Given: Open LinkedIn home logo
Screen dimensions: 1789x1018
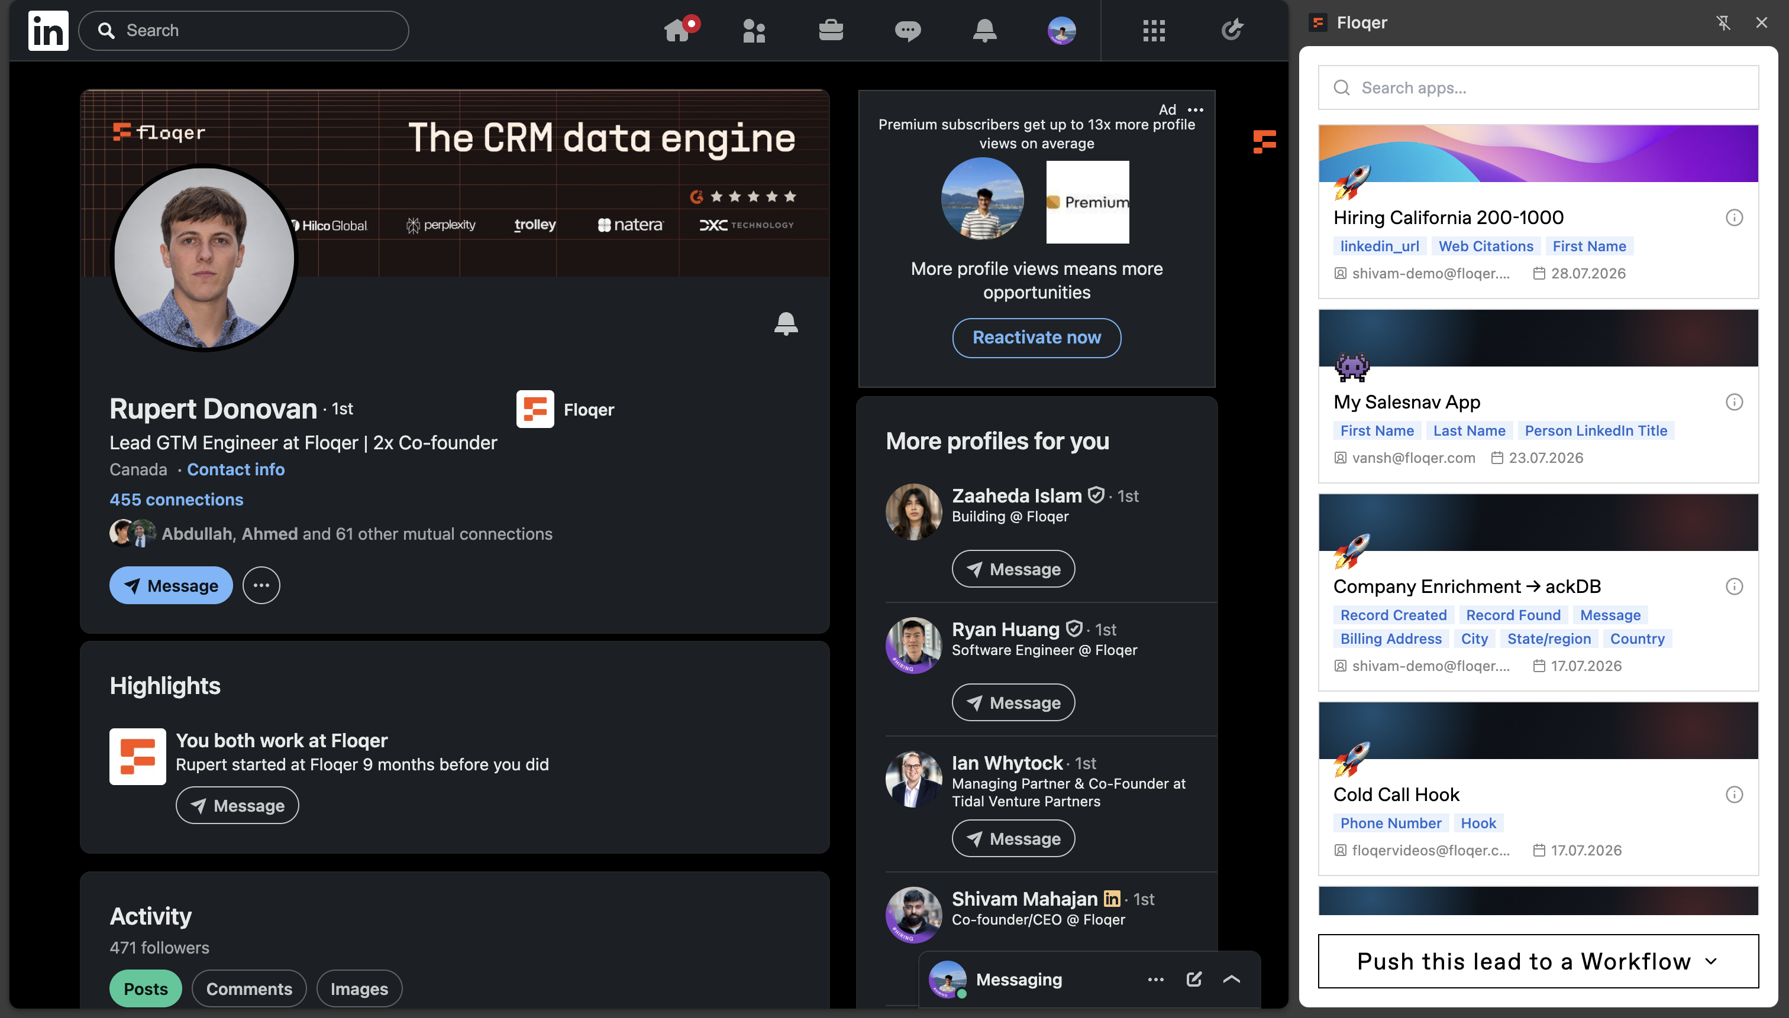Looking at the screenshot, I should 49,30.
